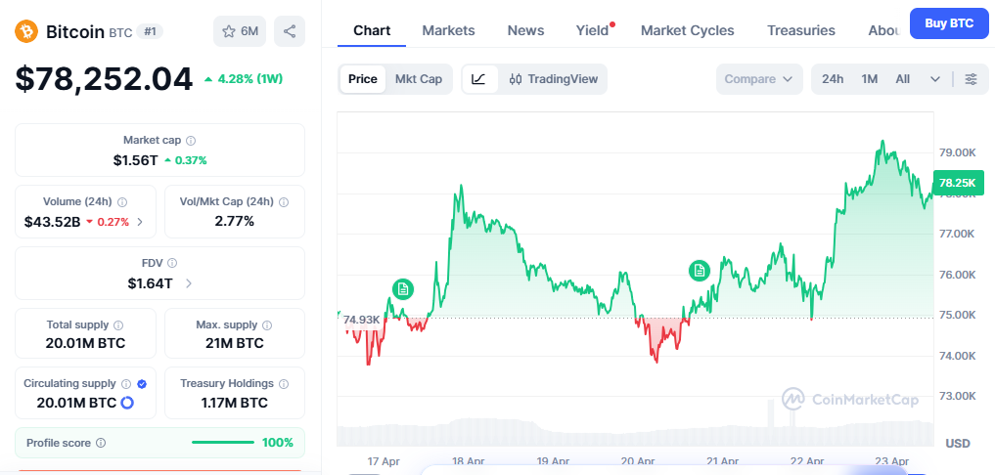Open FDV info icon

[172, 263]
